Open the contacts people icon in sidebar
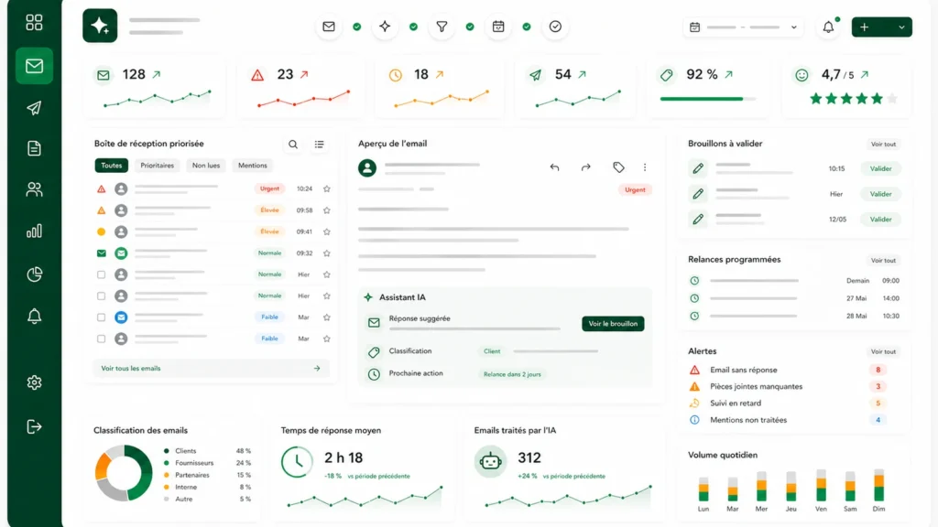The width and height of the screenshot is (938, 527). 34,189
